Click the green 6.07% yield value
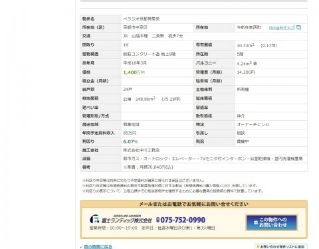 click(130, 141)
